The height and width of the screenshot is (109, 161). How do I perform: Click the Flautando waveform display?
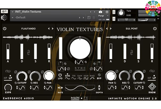point(28,37)
